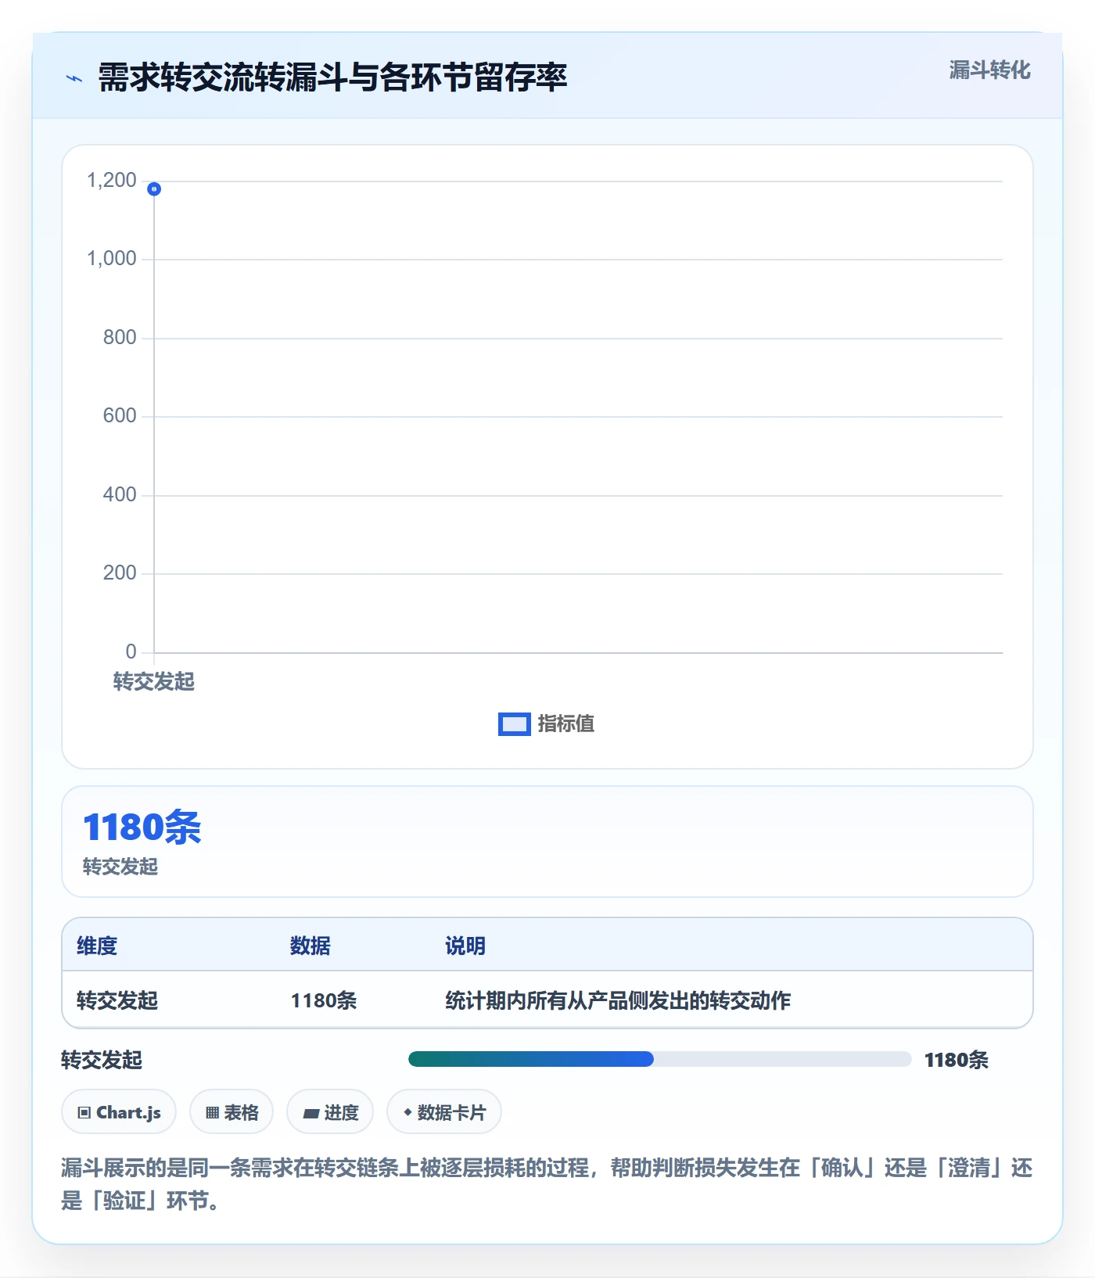Click the 统计期内所有从产品侧发出的转交动作 description cell
The image size is (1095, 1278).
618,1000
